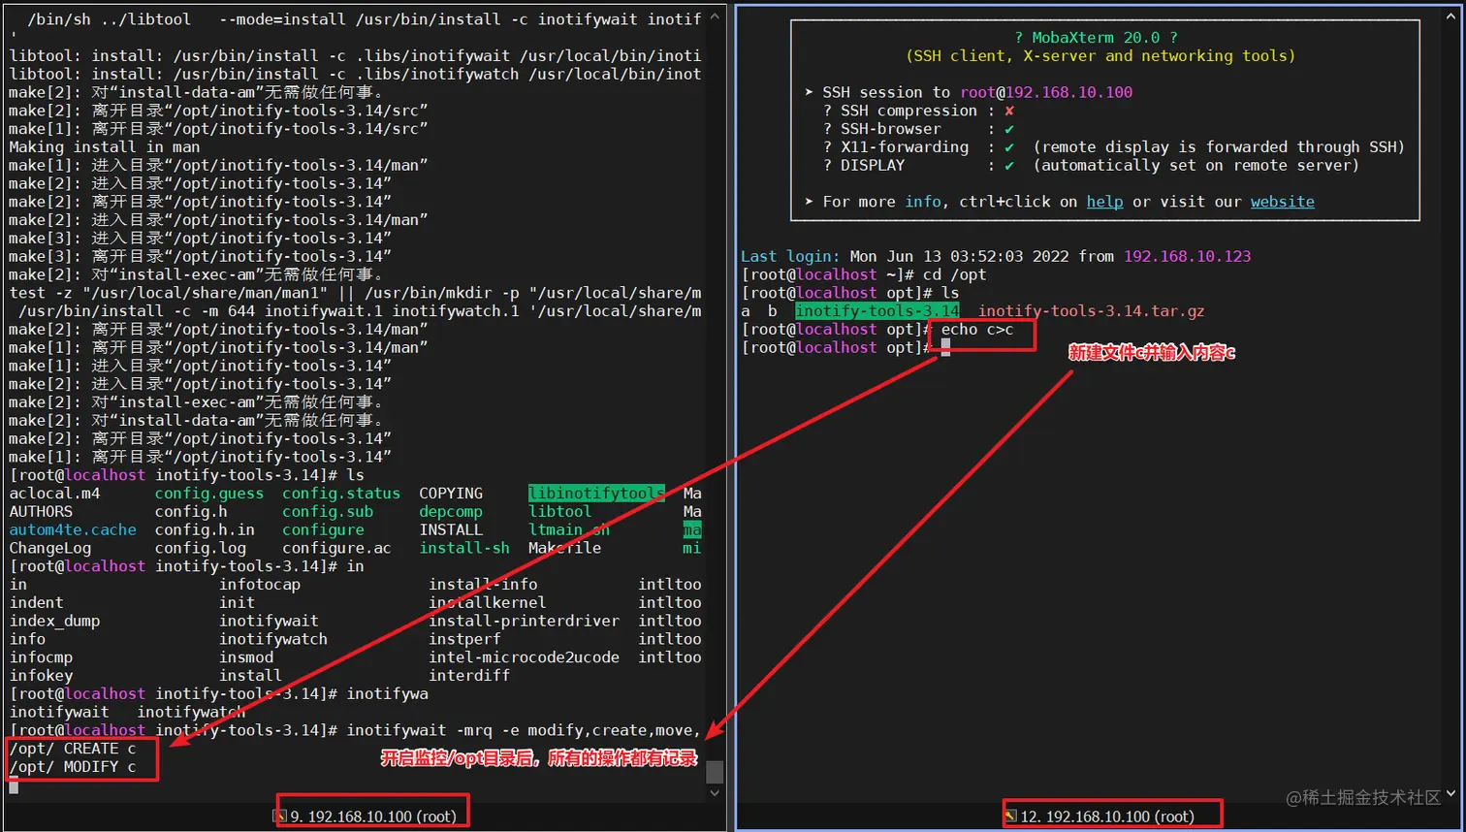The width and height of the screenshot is (1466, 832).
Task: Click 'install-printerdriver' in command completion list
Action: tap(524, 622)
